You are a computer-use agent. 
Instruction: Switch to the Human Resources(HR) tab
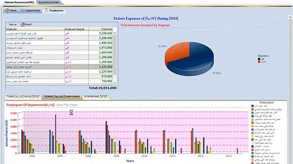pos(19,2)
